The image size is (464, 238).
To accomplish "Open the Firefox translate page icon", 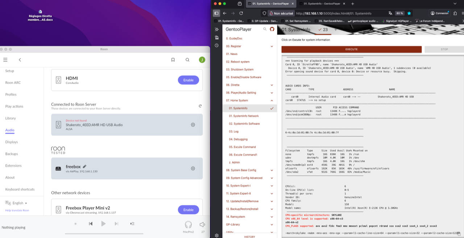I will (x=390, y=13).
